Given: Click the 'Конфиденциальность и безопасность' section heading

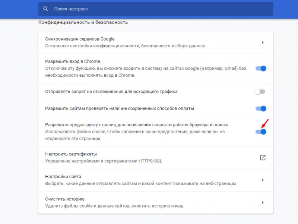Looking at the screenshot, I should 83,22.
